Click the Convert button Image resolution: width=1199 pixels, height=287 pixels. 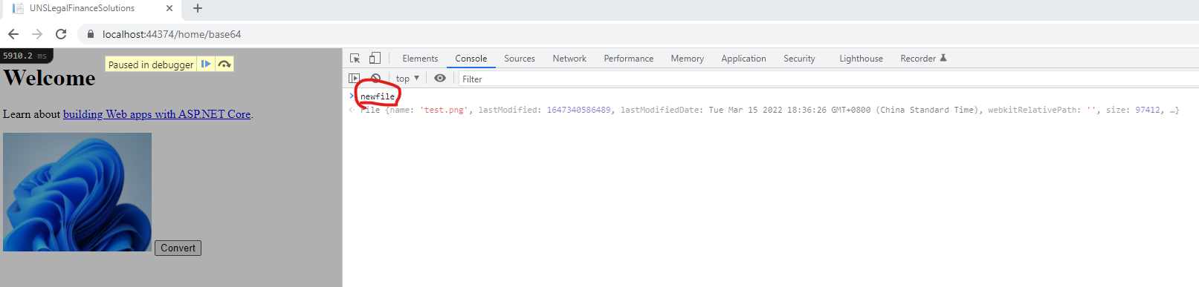(x=178, y=248)
